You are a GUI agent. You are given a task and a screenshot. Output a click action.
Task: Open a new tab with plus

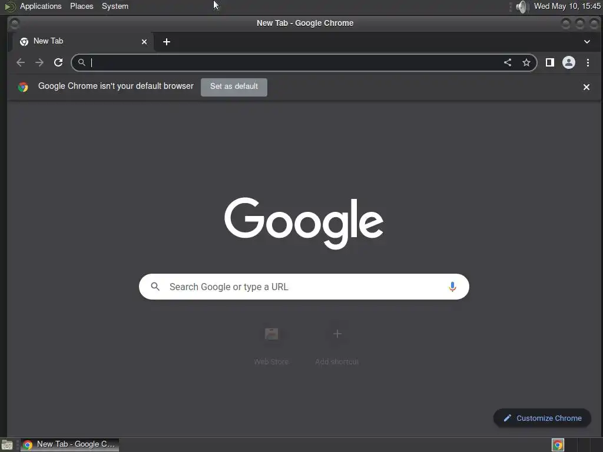[x=167, y=42]
